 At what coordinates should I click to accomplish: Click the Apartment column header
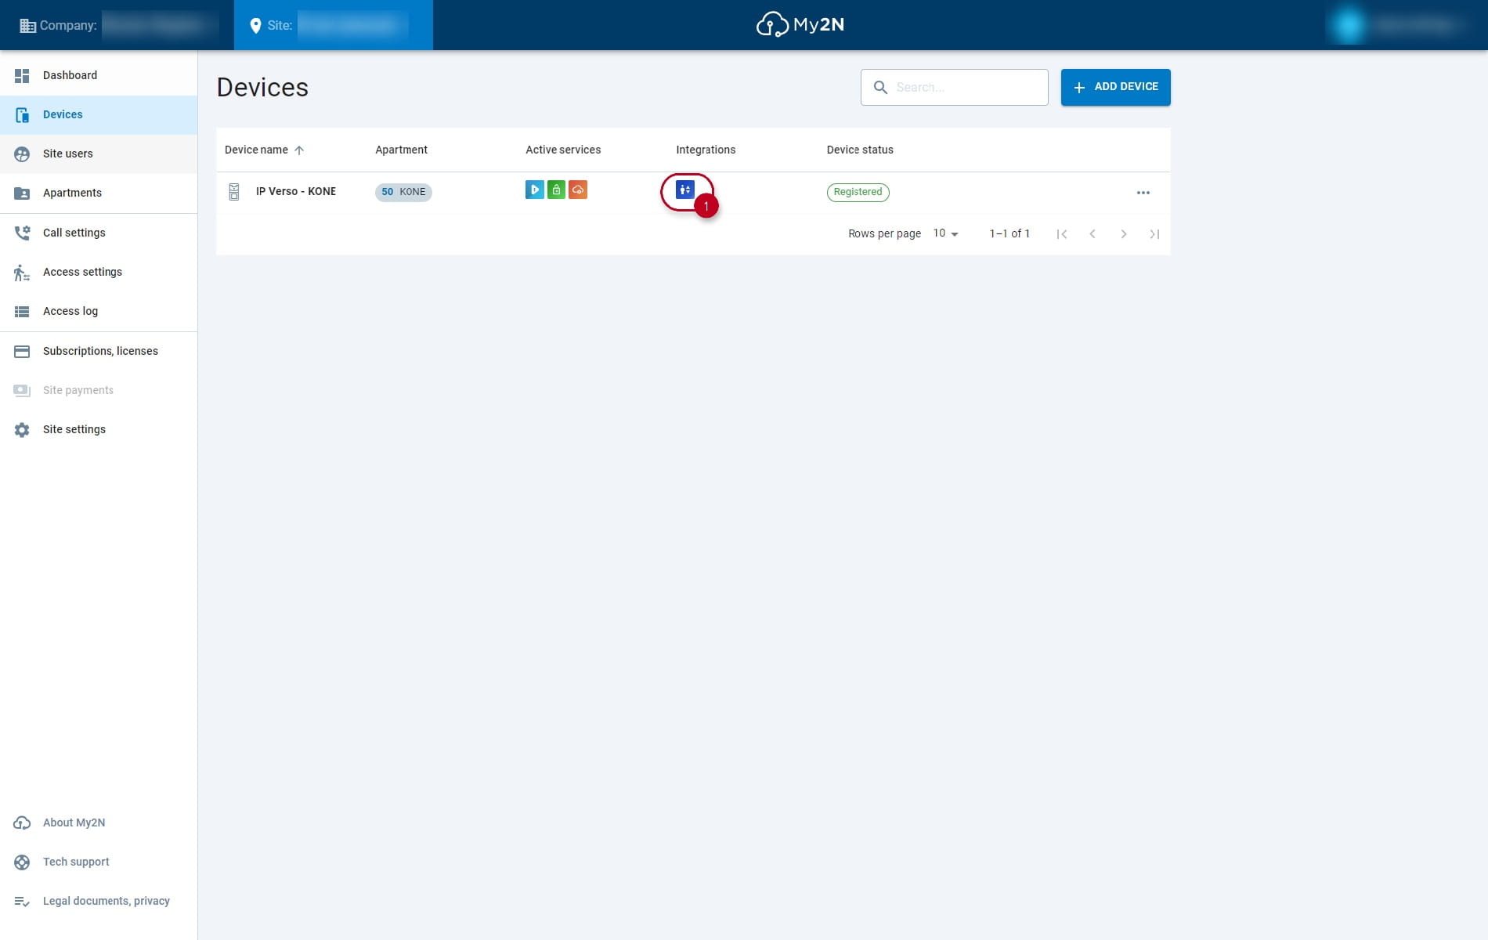(401, 150)
